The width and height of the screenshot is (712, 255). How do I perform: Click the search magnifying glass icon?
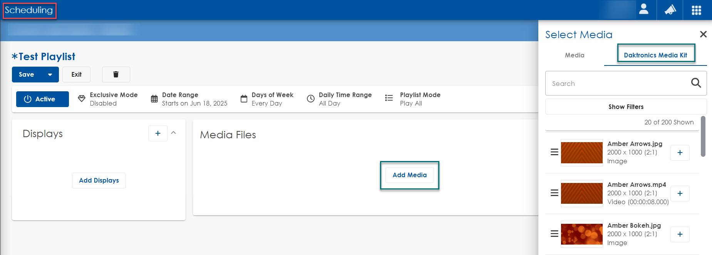[696, 83]
